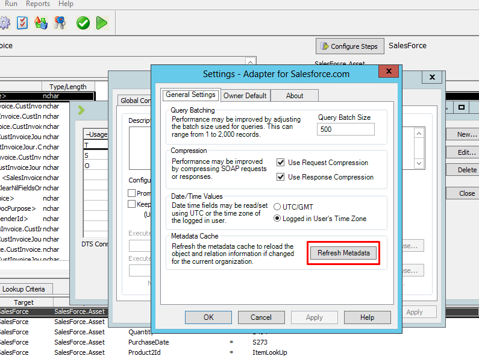Switch to the General Settings tab
This screenshot has width=479, height=356.
click(190, 95)
